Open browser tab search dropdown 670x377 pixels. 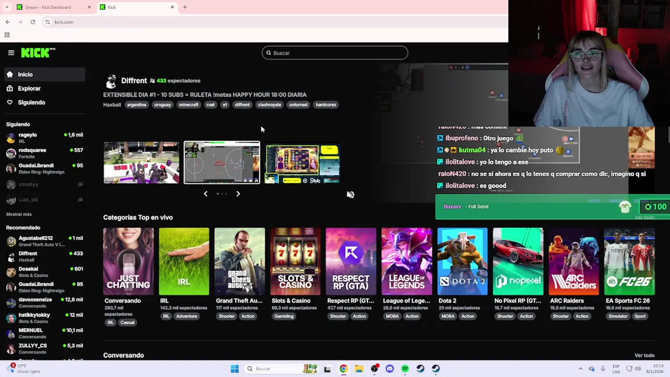(x=7, y=7)
